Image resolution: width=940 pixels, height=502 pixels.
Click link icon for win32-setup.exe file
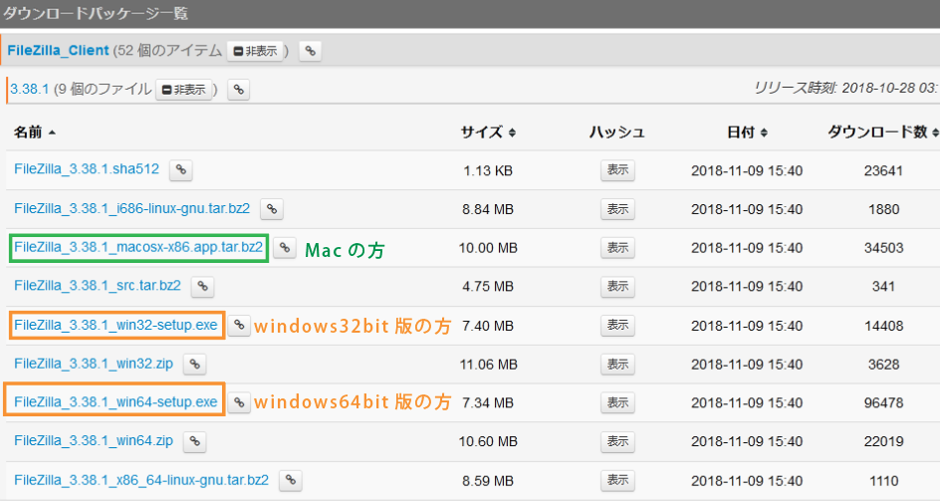[239, 326]
